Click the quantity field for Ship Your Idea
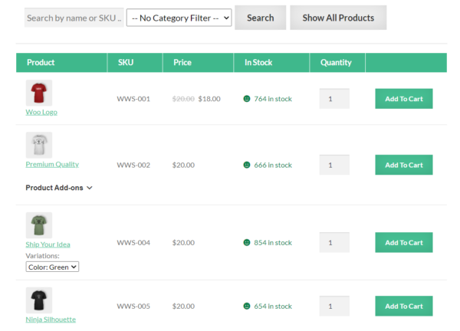Image resolution: width=460 pixels, height=331 pixels. 334,242
